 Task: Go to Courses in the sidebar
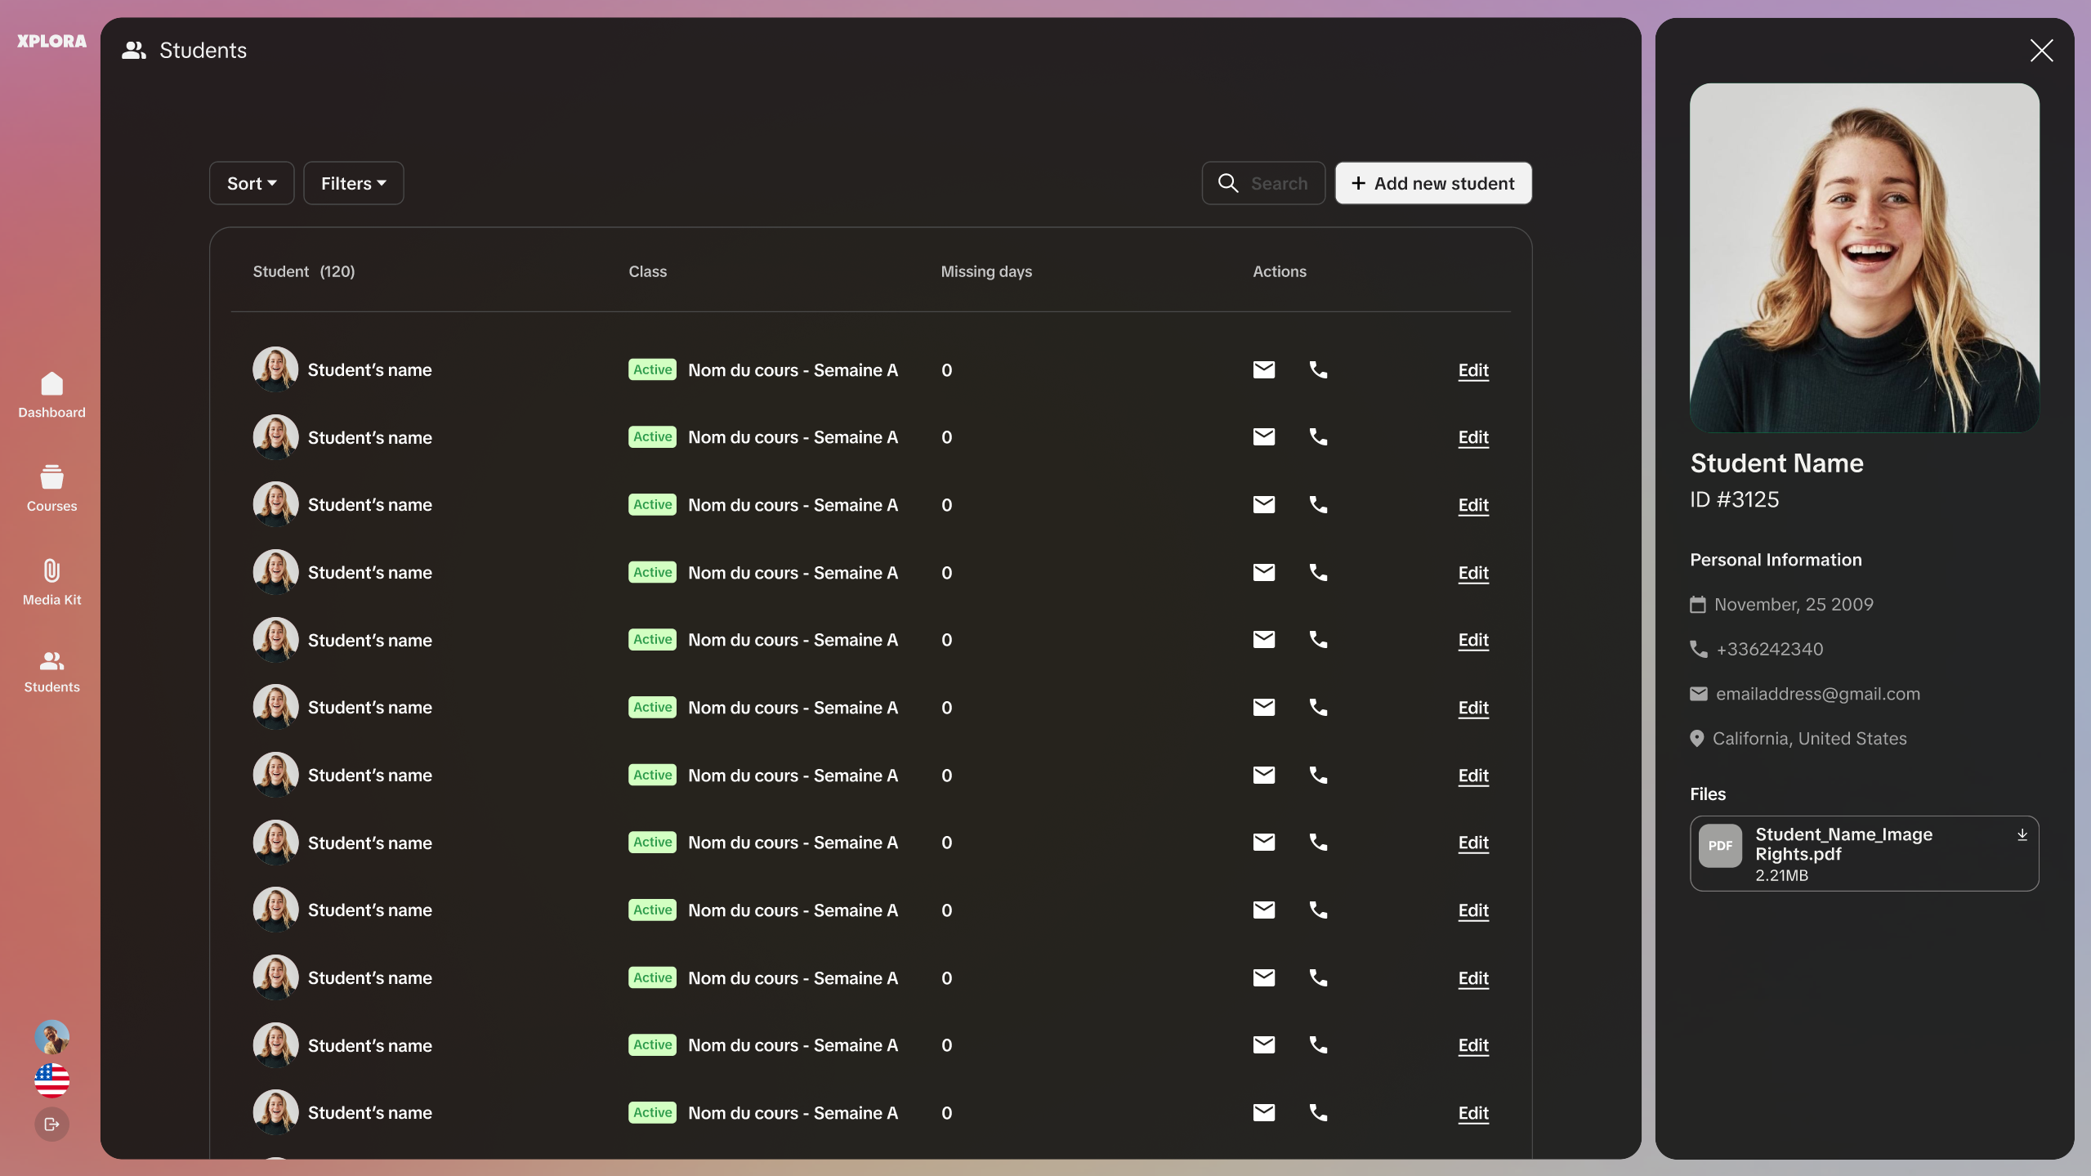(51, 489)
